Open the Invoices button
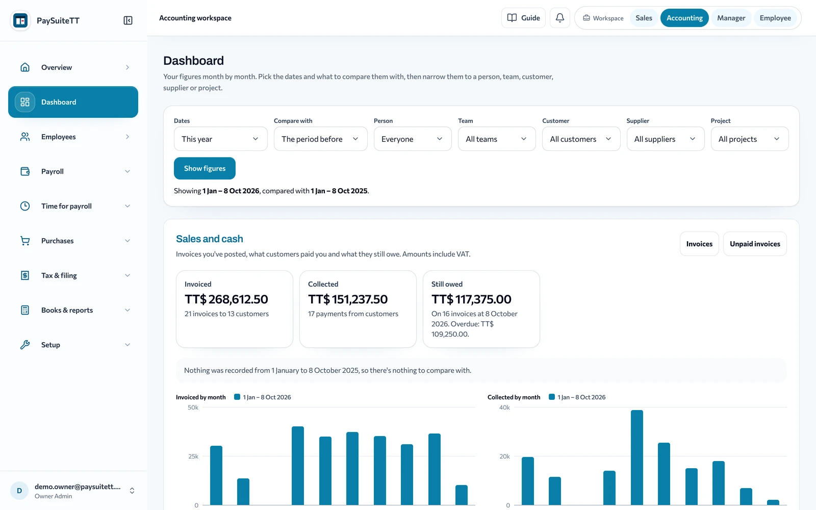The height and width of the screenshot is (510, 816). pos(699,244)
